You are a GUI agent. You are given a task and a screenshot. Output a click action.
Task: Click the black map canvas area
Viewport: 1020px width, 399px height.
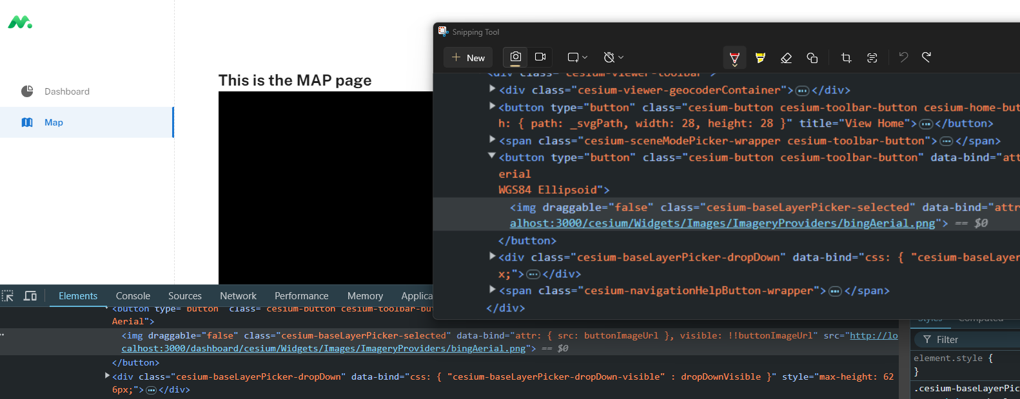point(326,188)
